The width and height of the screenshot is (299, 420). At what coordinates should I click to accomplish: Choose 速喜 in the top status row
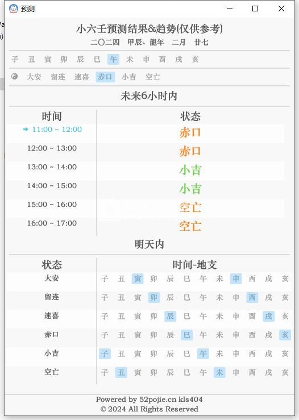pyautogui.click(x=81, y=77)
